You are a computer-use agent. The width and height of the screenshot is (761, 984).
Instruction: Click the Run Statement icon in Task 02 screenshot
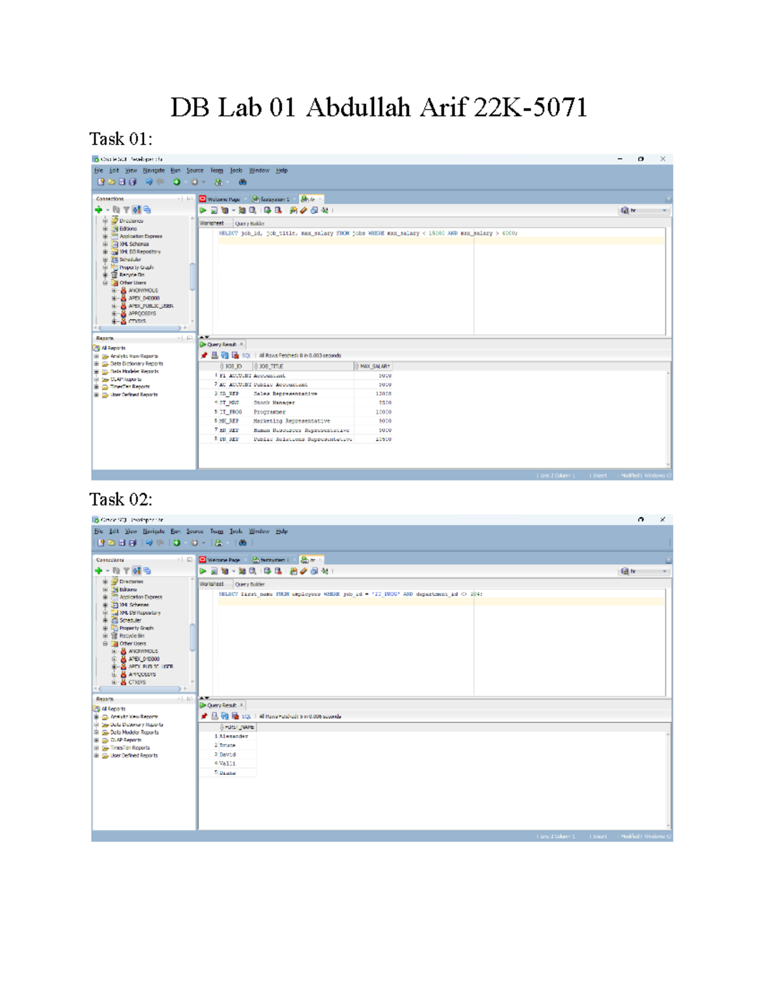[x=203, y=571]
